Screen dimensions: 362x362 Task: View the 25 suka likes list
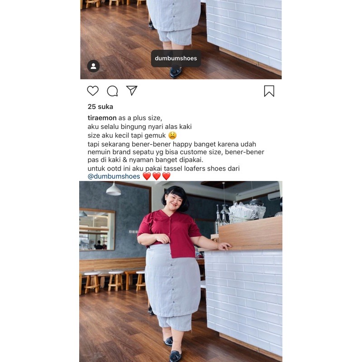(100, 107)
